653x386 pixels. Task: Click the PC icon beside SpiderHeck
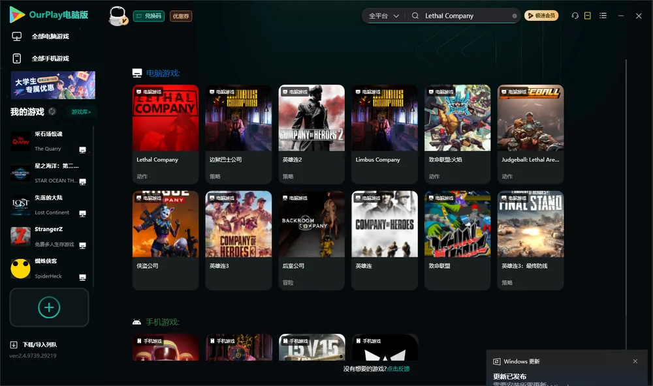pos(82,278)
